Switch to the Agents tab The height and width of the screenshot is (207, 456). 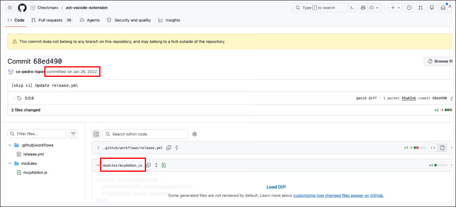click(x=89, y=20)
